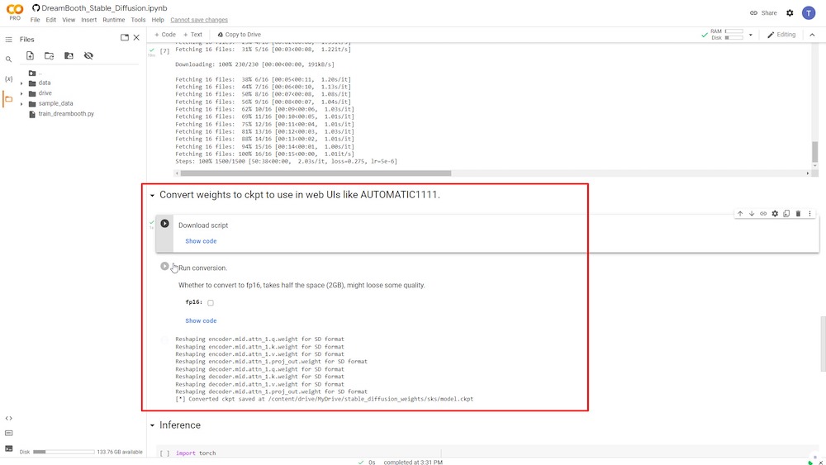Open the search sidebar icon

pos(8,59)
